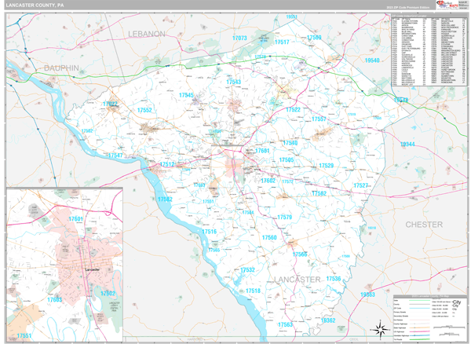Click the CHESTER county label
This screenshot has width=471, height=344.
pos(424,225)
